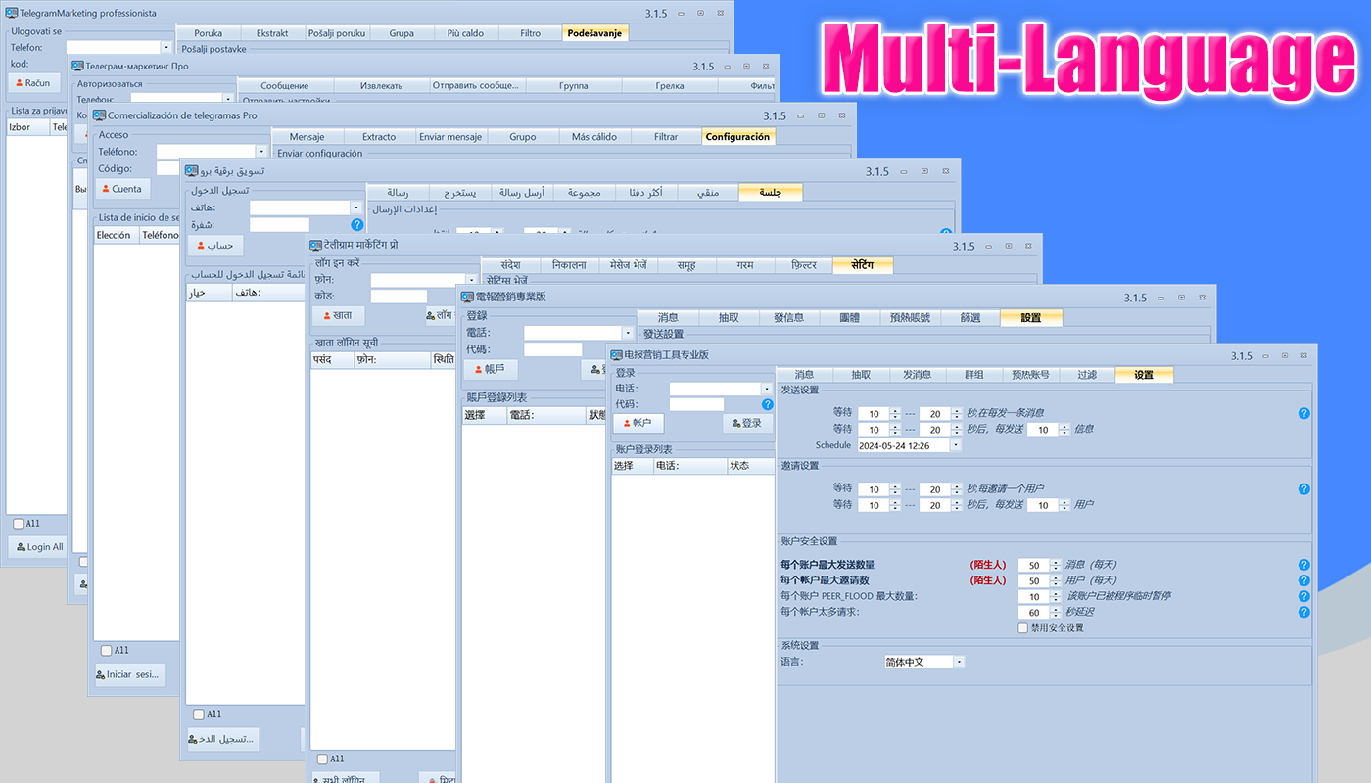Screen dimensions: 1371x783
Task: Click Código input field in Spanish window
Action: 167,168
